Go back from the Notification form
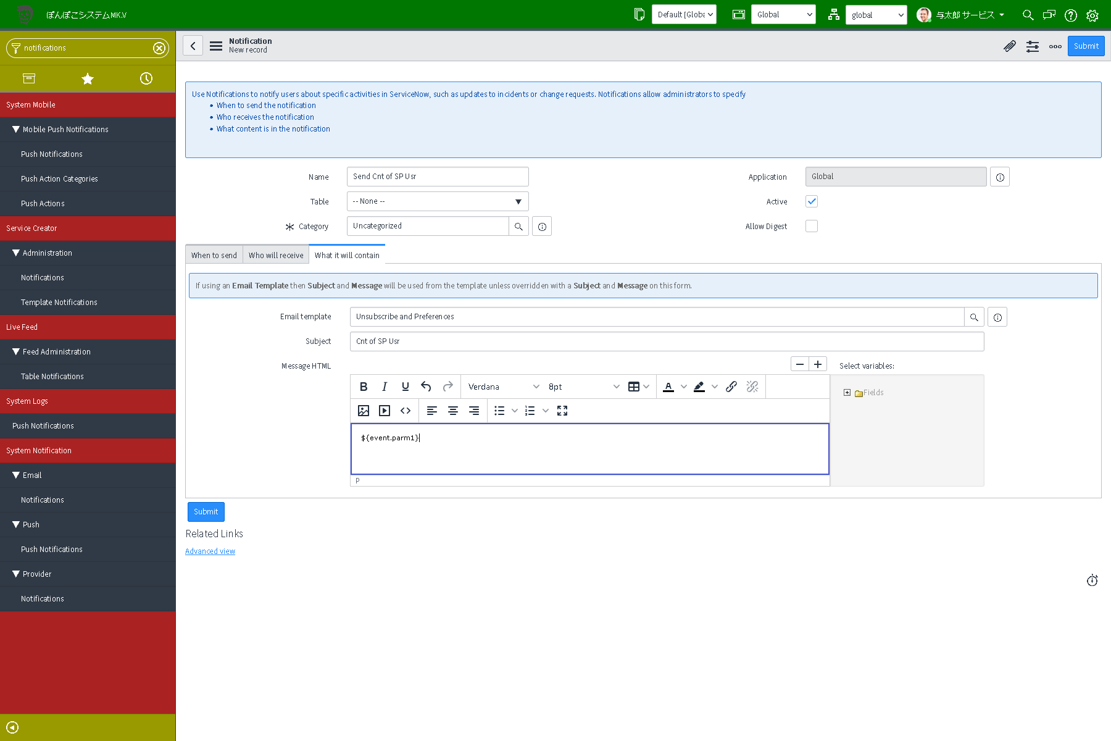 point(193,46)
